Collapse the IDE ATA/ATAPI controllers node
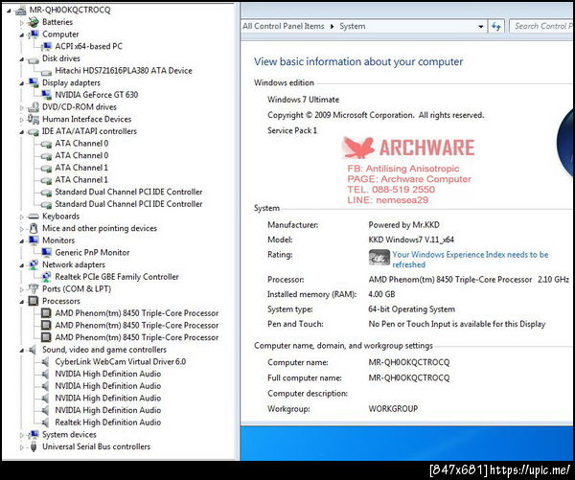575x480 pixels. (x=22, y=132)
